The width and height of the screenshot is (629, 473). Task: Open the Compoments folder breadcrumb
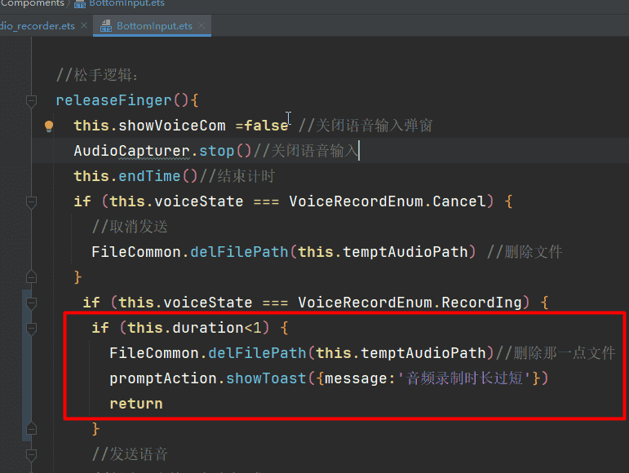click(x=33, y=3)
